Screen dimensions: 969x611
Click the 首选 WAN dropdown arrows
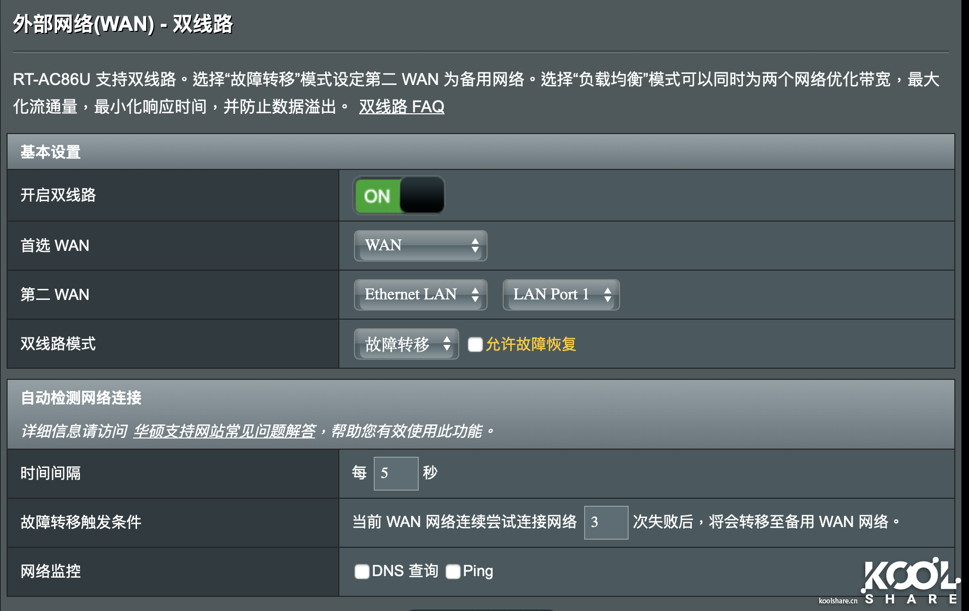[x=474, y=246]
